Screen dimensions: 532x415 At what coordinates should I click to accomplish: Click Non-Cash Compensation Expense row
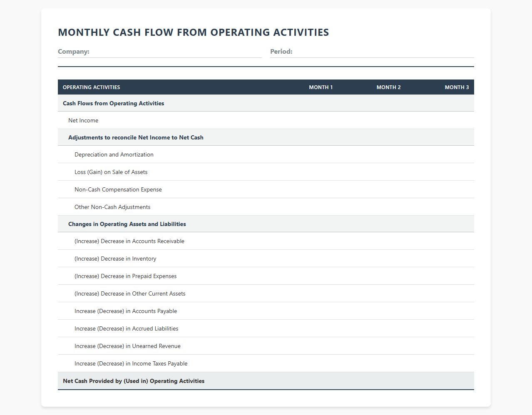point(266,189)
